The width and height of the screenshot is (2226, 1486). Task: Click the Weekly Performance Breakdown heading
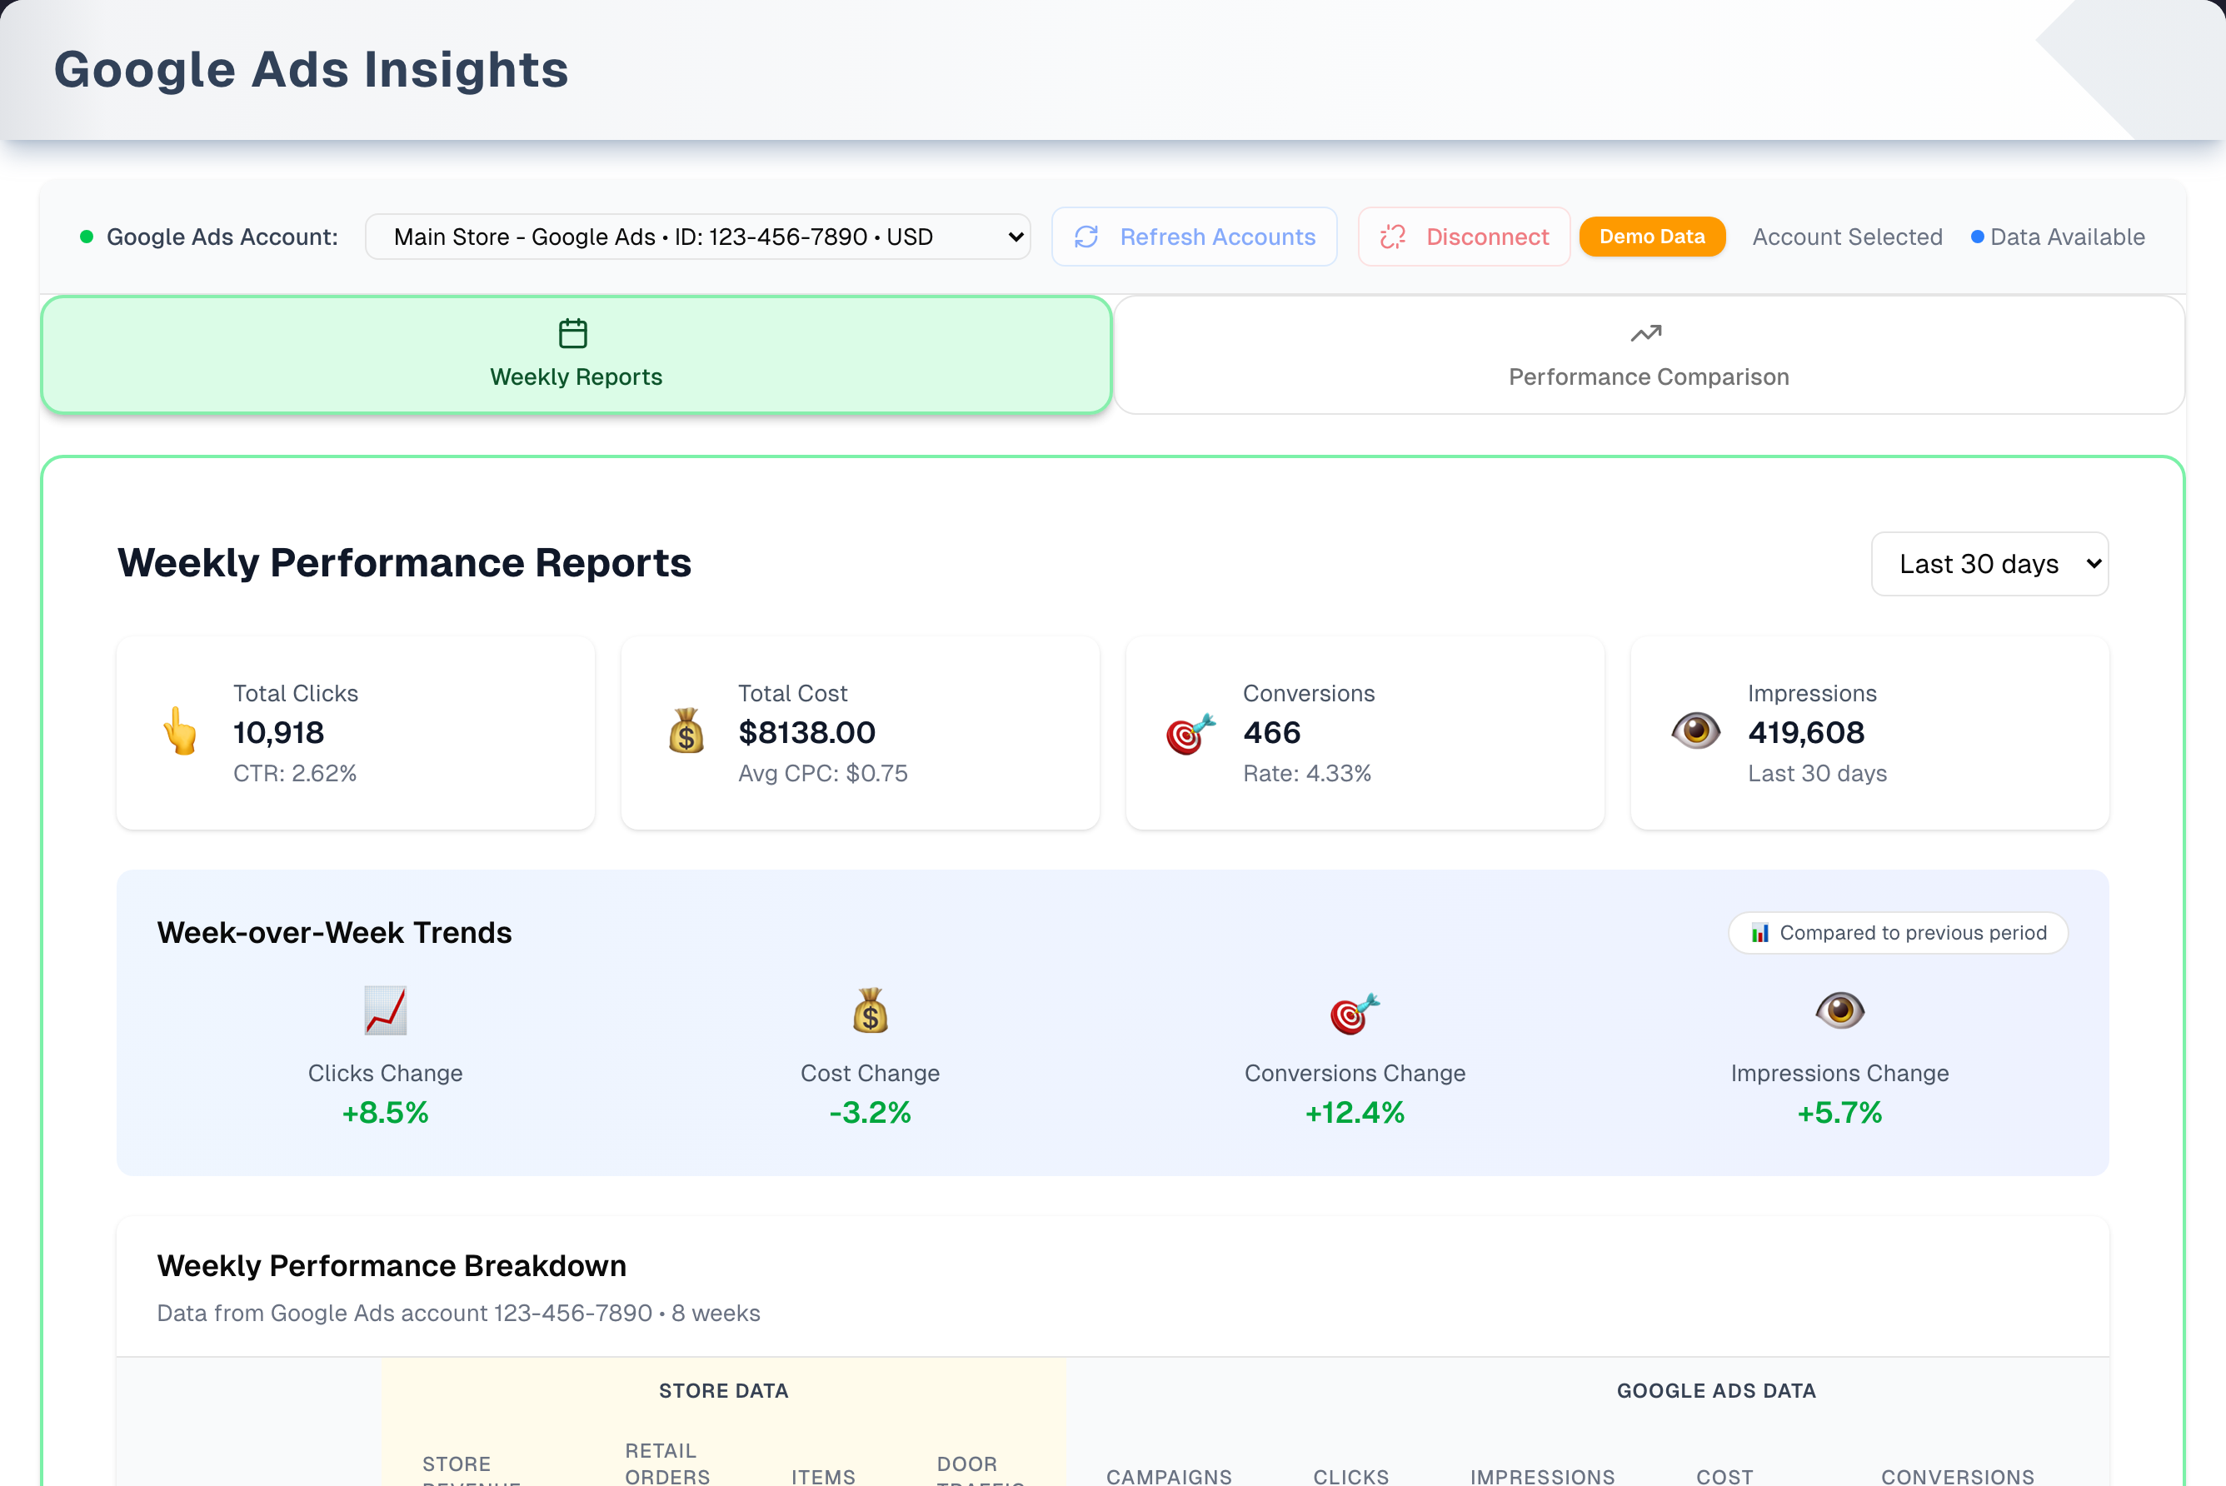pyautogui.click(x=392, y=1266)
